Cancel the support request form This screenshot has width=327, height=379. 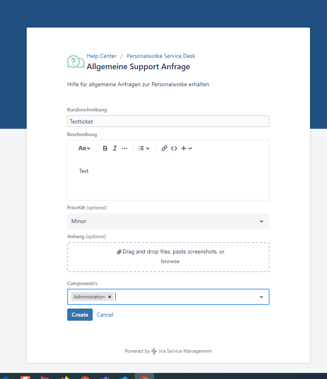(105, 315)
